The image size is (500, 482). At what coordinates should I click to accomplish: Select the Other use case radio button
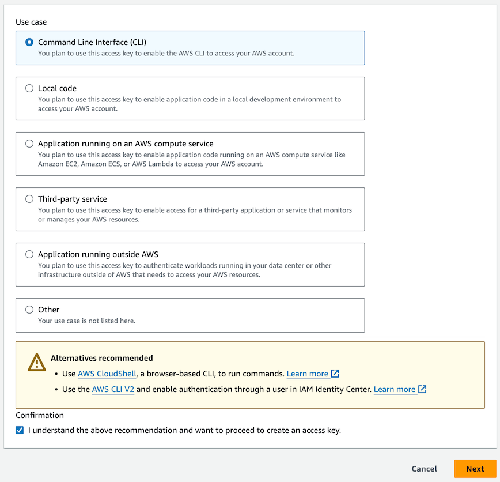(x=29, y=310)
